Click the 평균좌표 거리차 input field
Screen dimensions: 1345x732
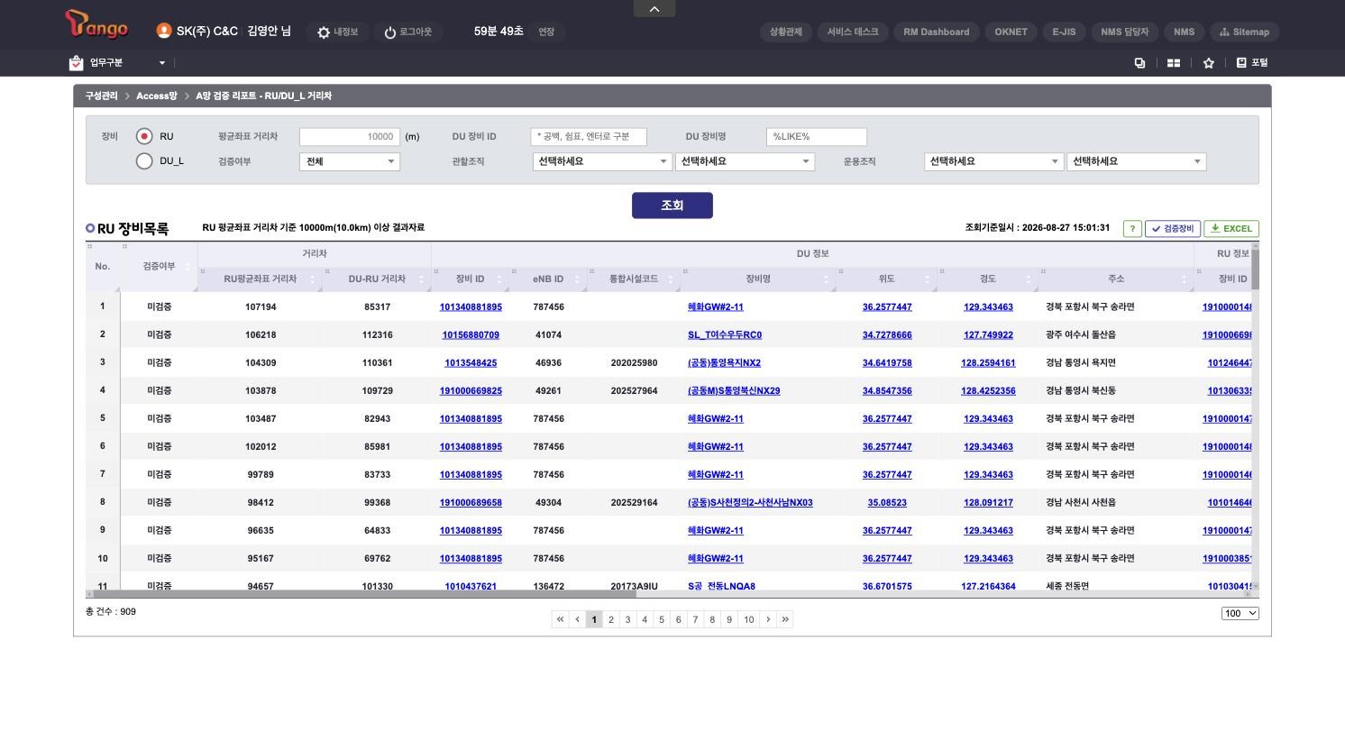tap(349, 137)
